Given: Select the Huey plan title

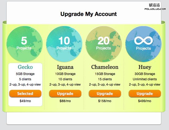Looking at the screenshot, I should point(145,67).
